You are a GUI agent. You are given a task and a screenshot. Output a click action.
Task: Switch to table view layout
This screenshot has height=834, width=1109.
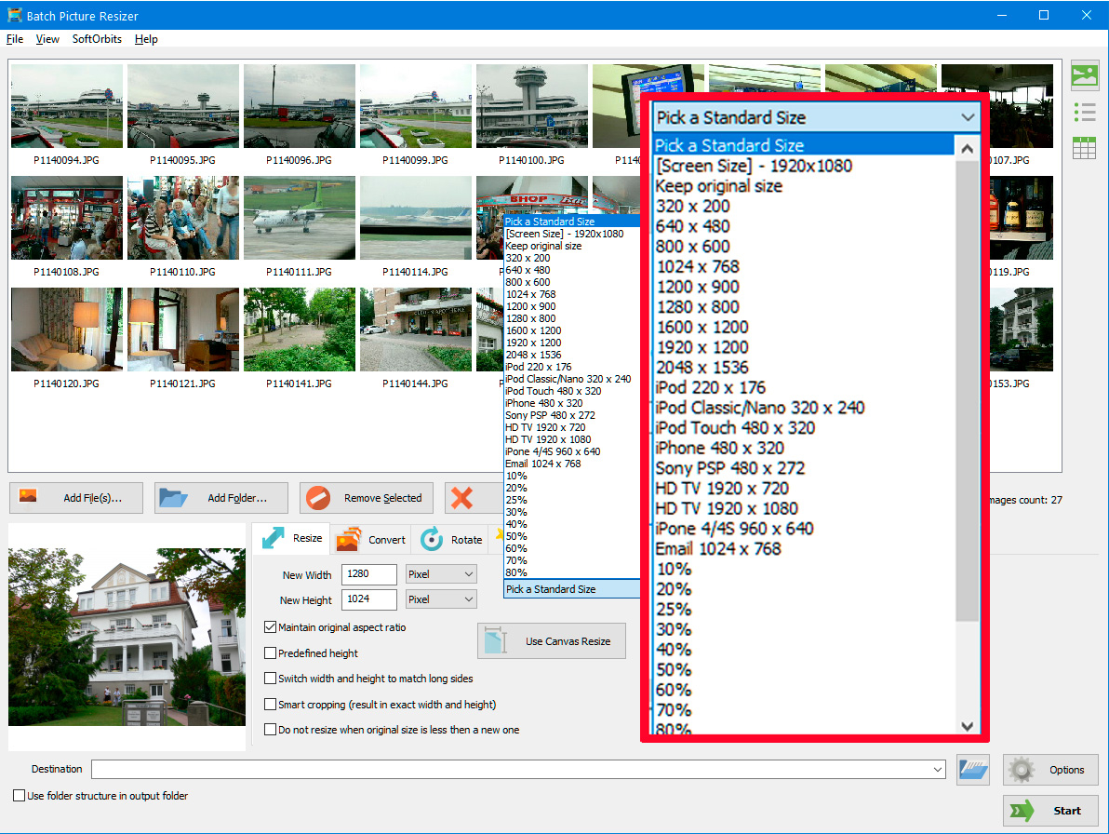click(1084, 147)
